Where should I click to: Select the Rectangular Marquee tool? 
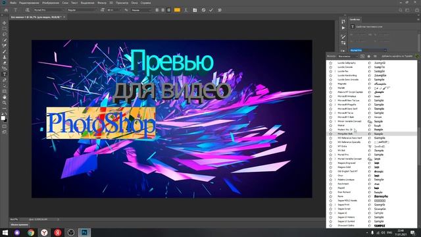(x=5, y=29)
